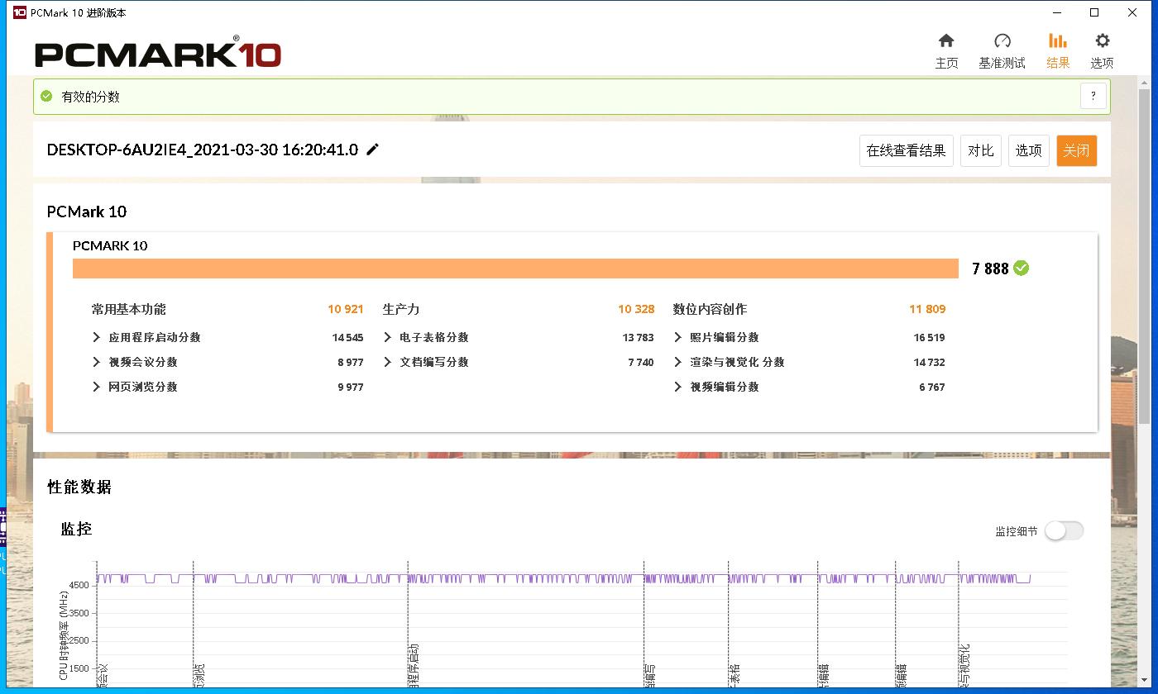
Task: Expand the 照片编辑分数 entry
Action: (678, 337)
